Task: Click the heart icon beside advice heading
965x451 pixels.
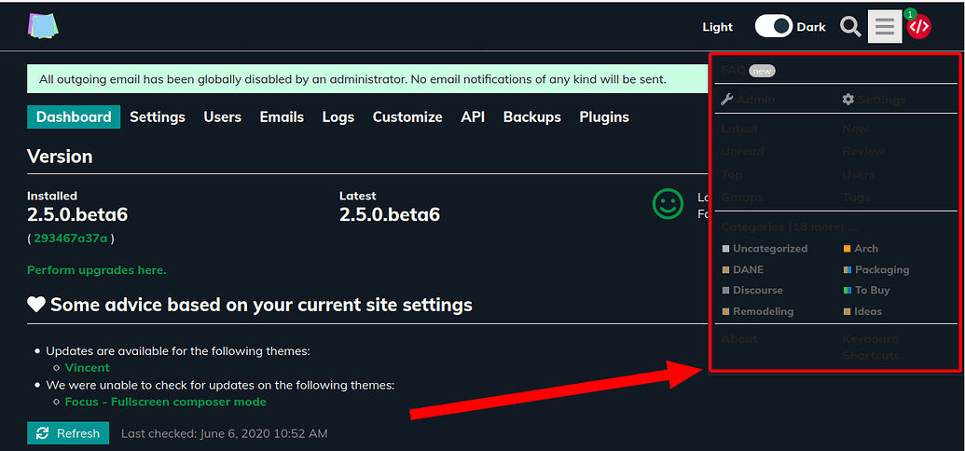Action: click(36, 305)
